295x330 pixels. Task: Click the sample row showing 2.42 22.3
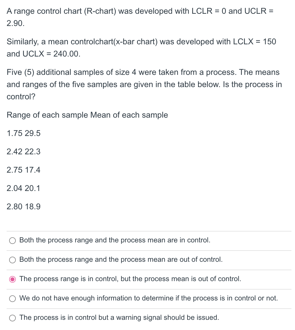23,152
